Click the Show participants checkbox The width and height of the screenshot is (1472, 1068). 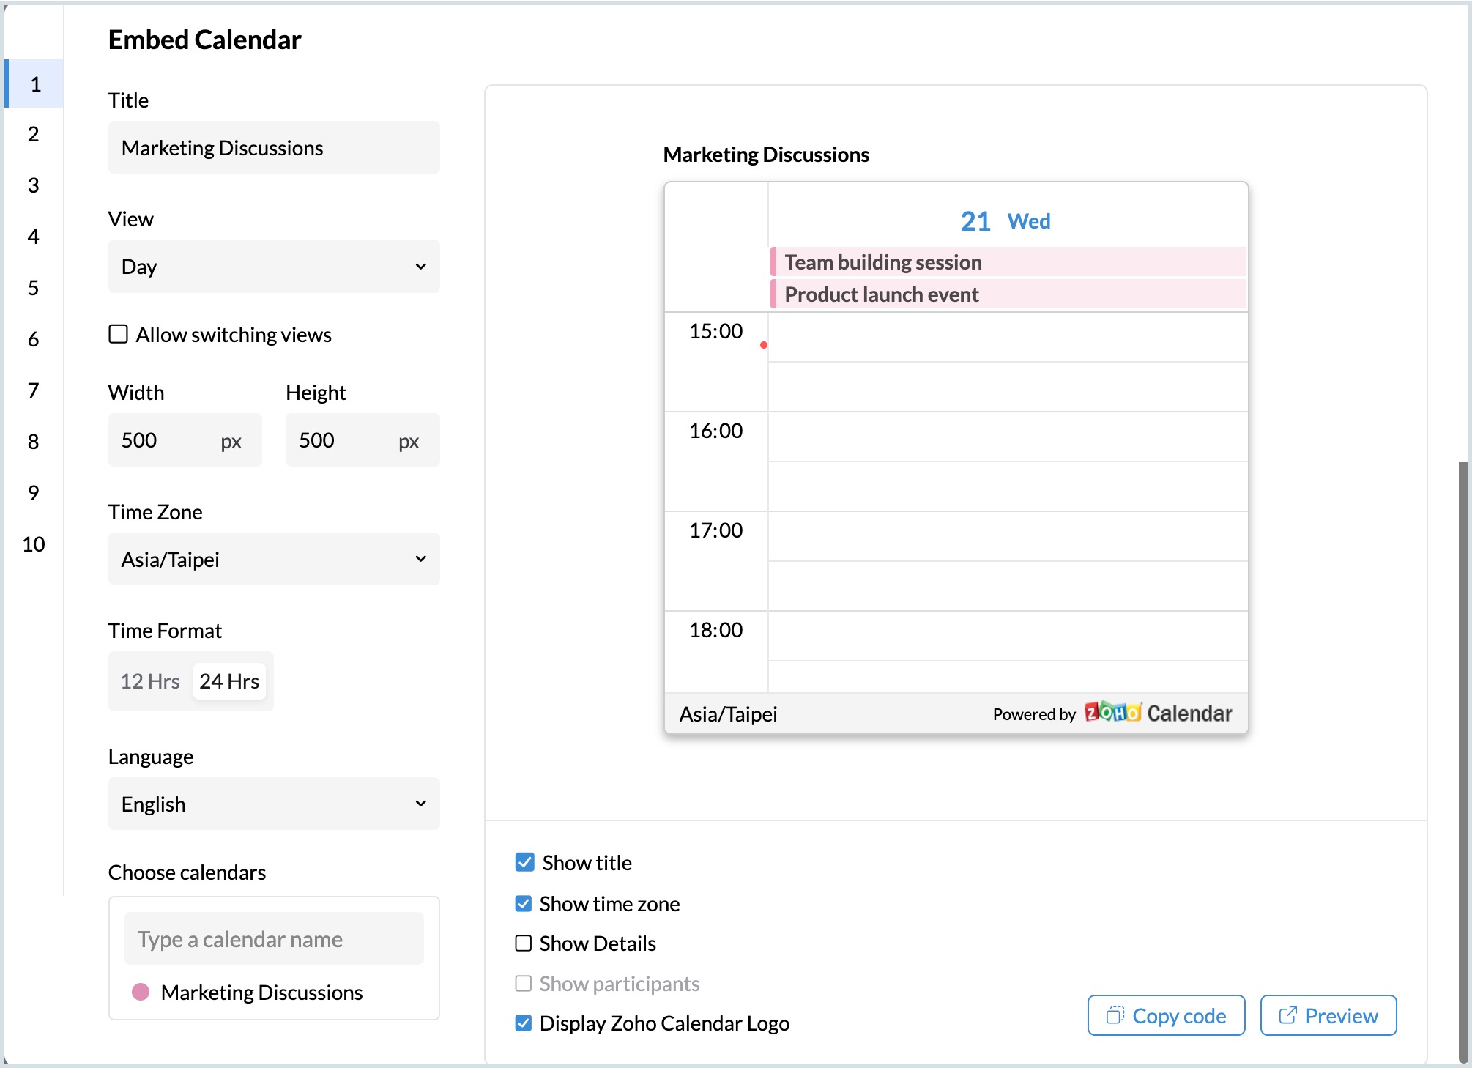coord(524,983)
